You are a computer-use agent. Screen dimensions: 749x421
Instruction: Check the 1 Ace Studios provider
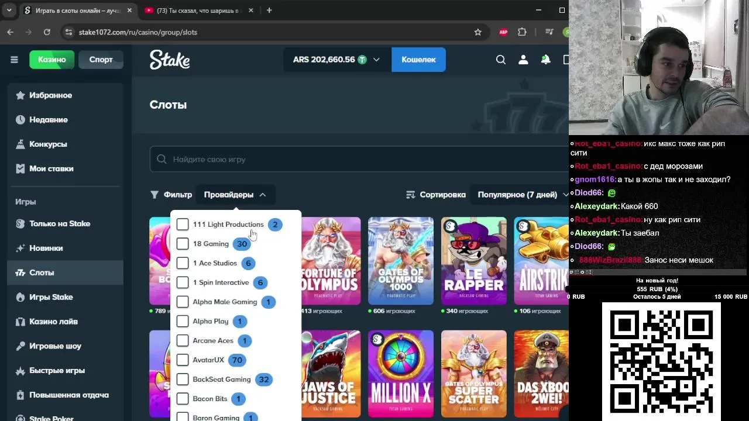(x=183, y=263)
